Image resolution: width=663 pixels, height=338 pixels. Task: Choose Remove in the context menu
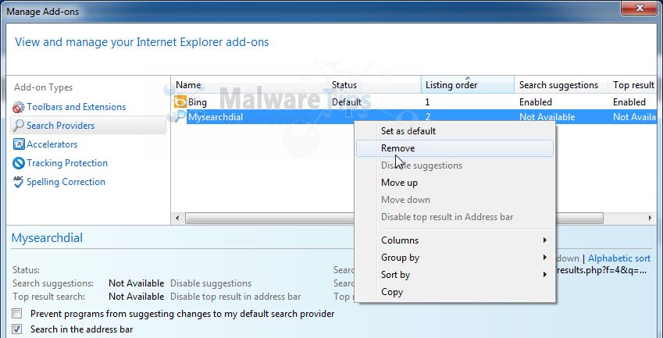455,148
